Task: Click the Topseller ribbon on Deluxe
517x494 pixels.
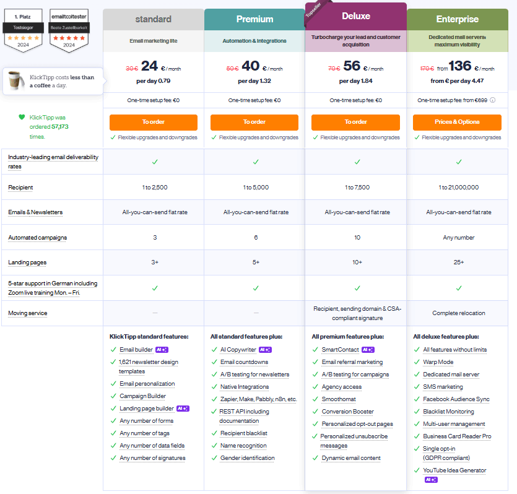Action: tap(313, 11)
